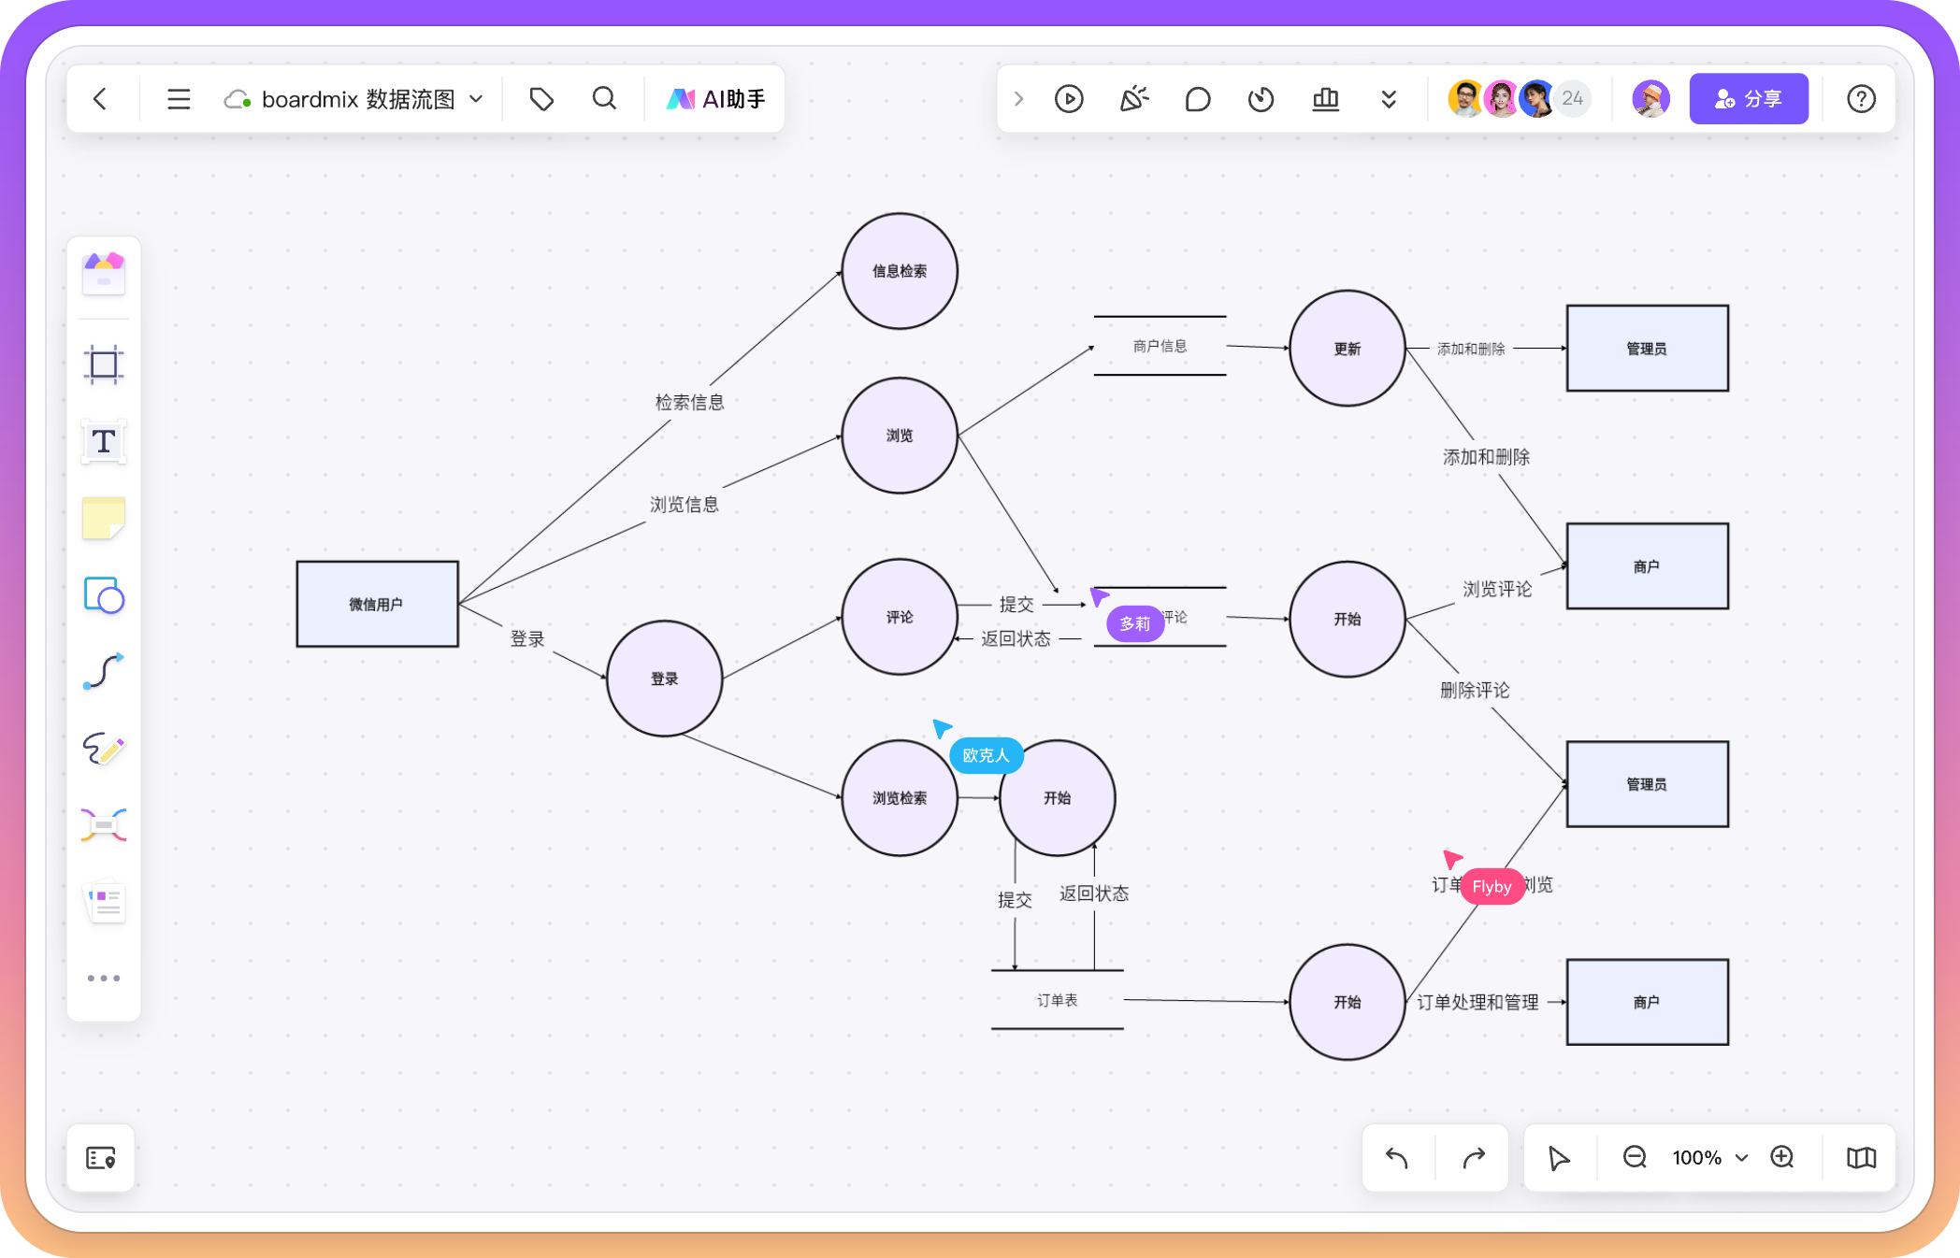This screenshot has width=1960, height=1258.
Task: Zoom in with the plus magnifier
Action: point(1782,1158)
